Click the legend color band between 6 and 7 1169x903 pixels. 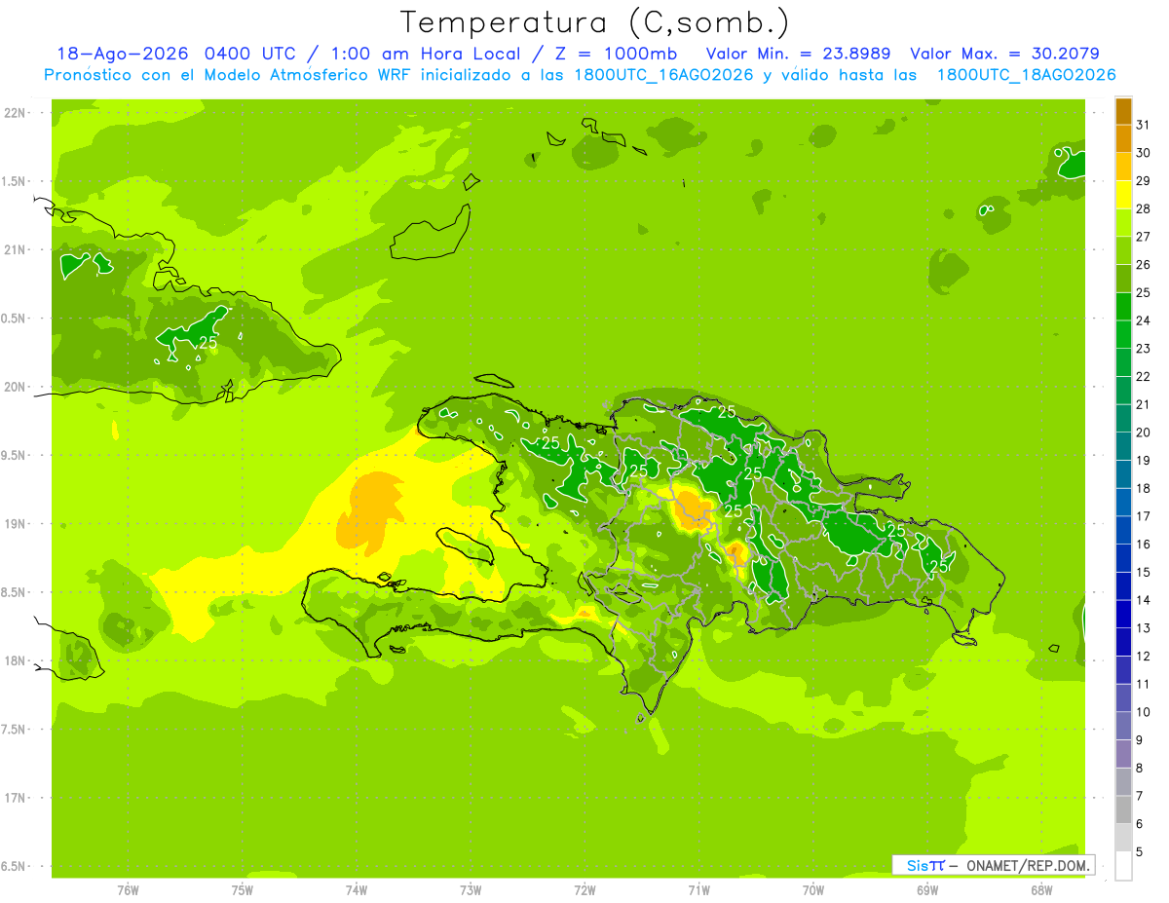(1123, 809)
